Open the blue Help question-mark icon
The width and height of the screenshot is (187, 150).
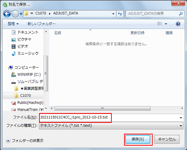[x=178, y=24]
